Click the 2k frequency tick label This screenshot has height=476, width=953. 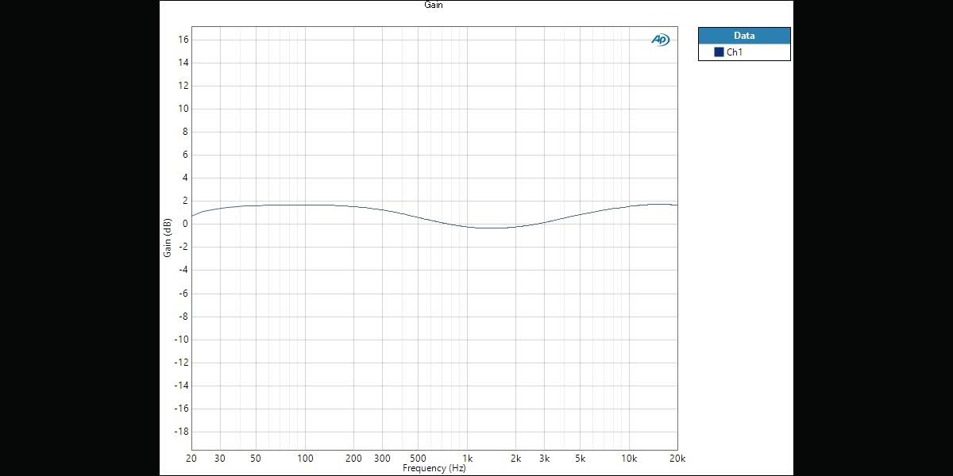coord(515,459)
